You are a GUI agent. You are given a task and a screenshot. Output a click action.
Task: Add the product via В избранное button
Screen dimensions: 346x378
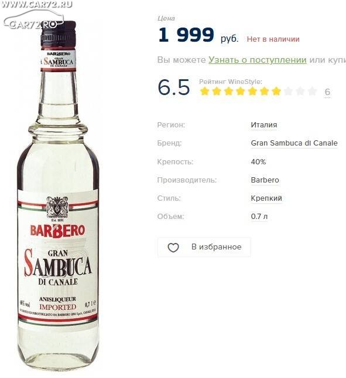click(204, 247)
